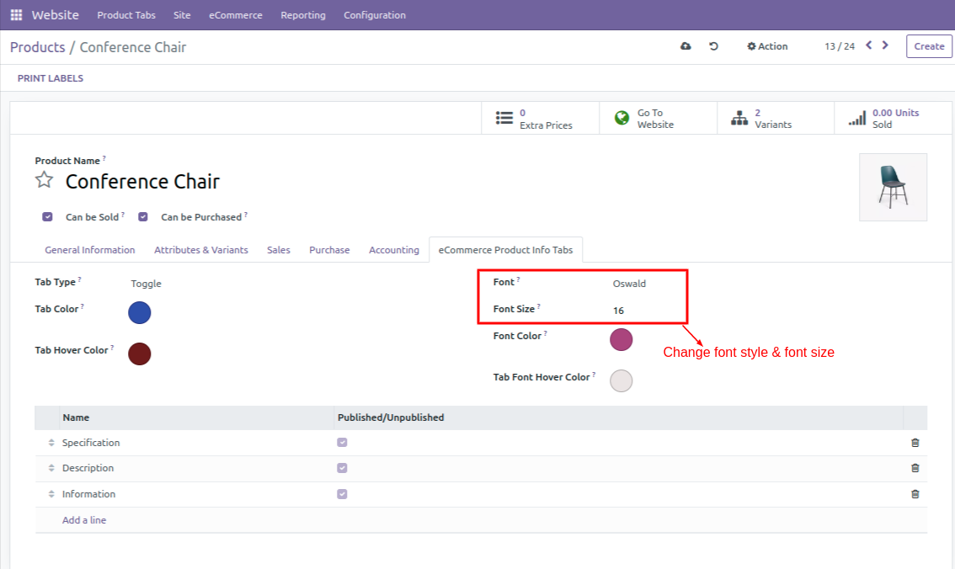Open the Site menu

[x=182, y=15]
